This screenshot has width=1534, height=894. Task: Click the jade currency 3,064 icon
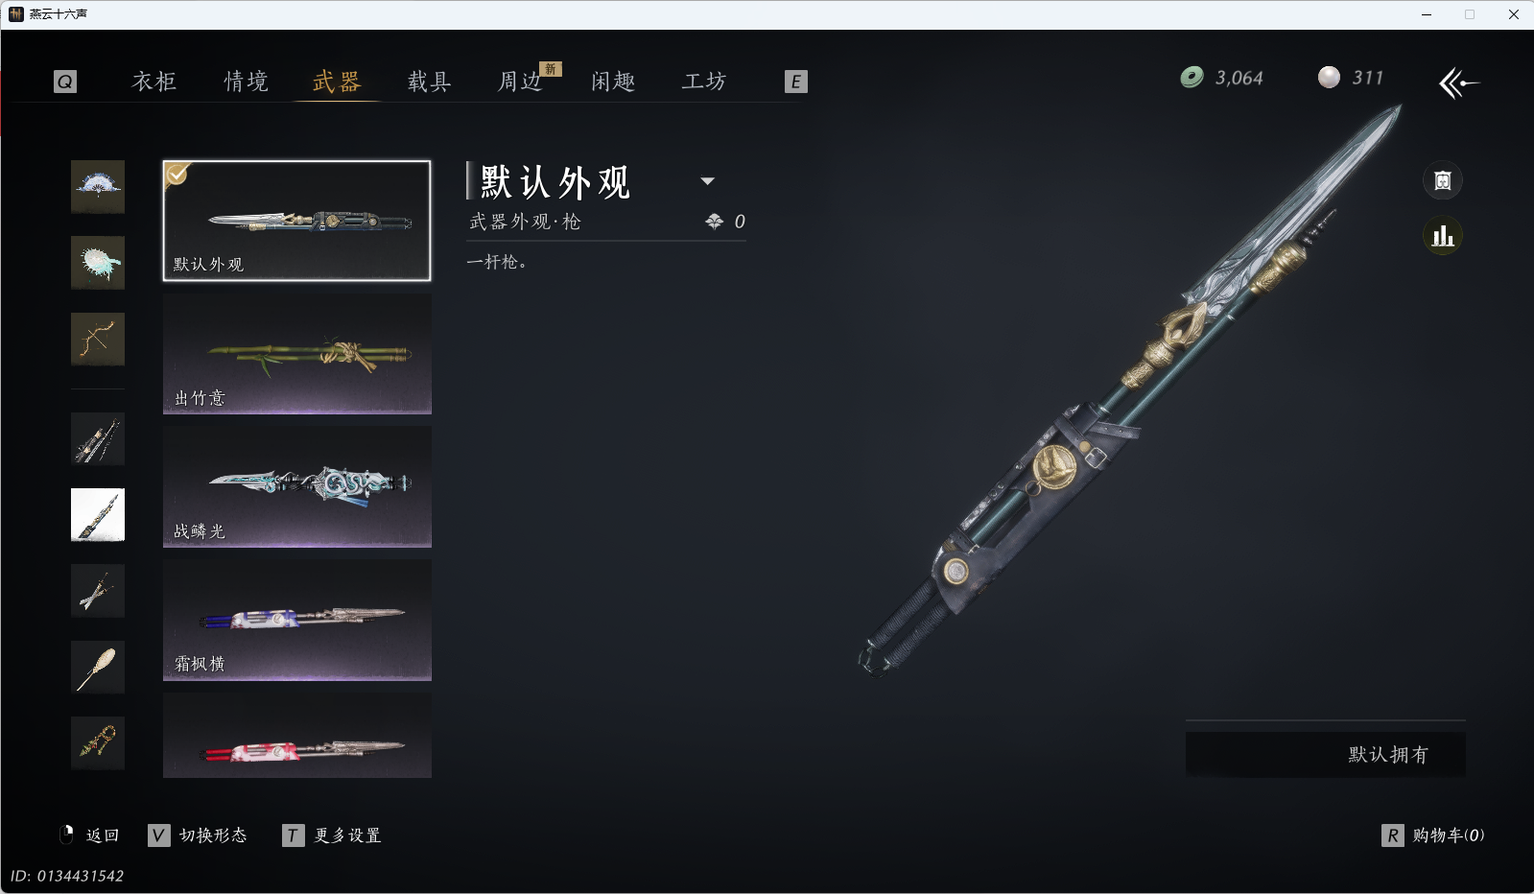pos(1192,78)
